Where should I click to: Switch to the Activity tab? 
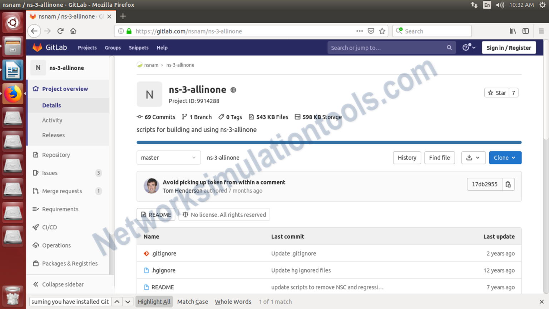tap(52, 120)
